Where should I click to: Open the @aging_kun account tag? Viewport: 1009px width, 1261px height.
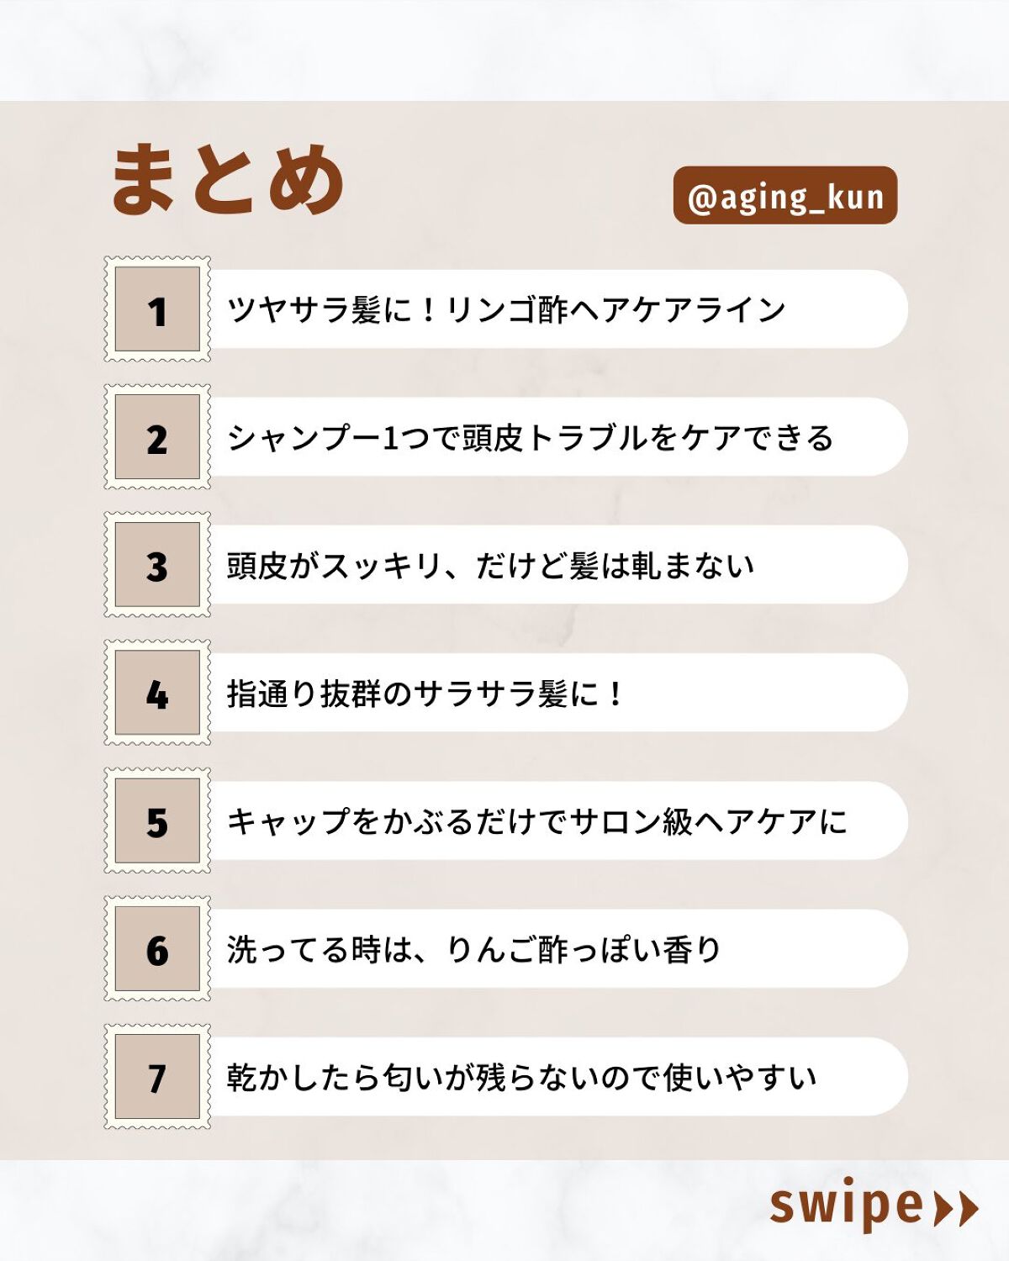[x=785, y=196]
